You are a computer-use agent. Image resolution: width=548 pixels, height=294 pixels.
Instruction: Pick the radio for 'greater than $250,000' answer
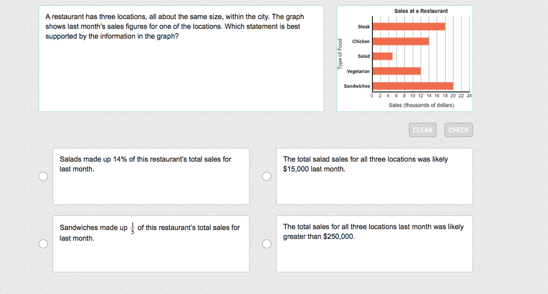point(267,244)
